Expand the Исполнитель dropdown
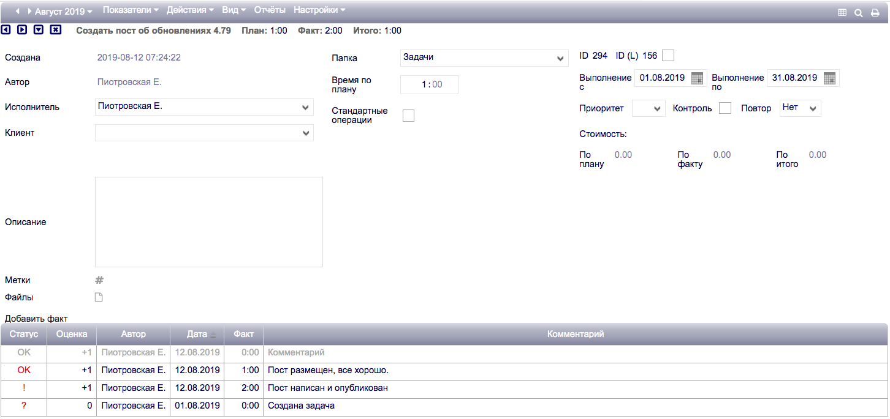 click(x=204, y=107)
